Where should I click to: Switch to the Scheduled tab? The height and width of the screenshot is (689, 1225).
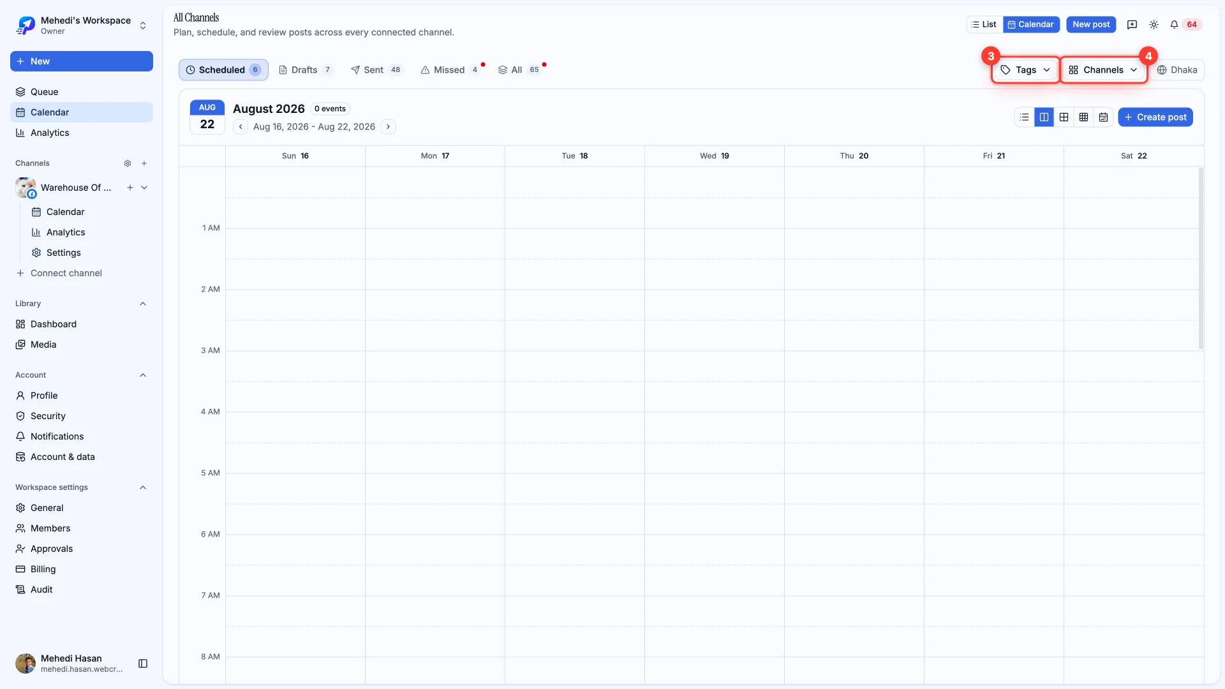tap(223, 70)
